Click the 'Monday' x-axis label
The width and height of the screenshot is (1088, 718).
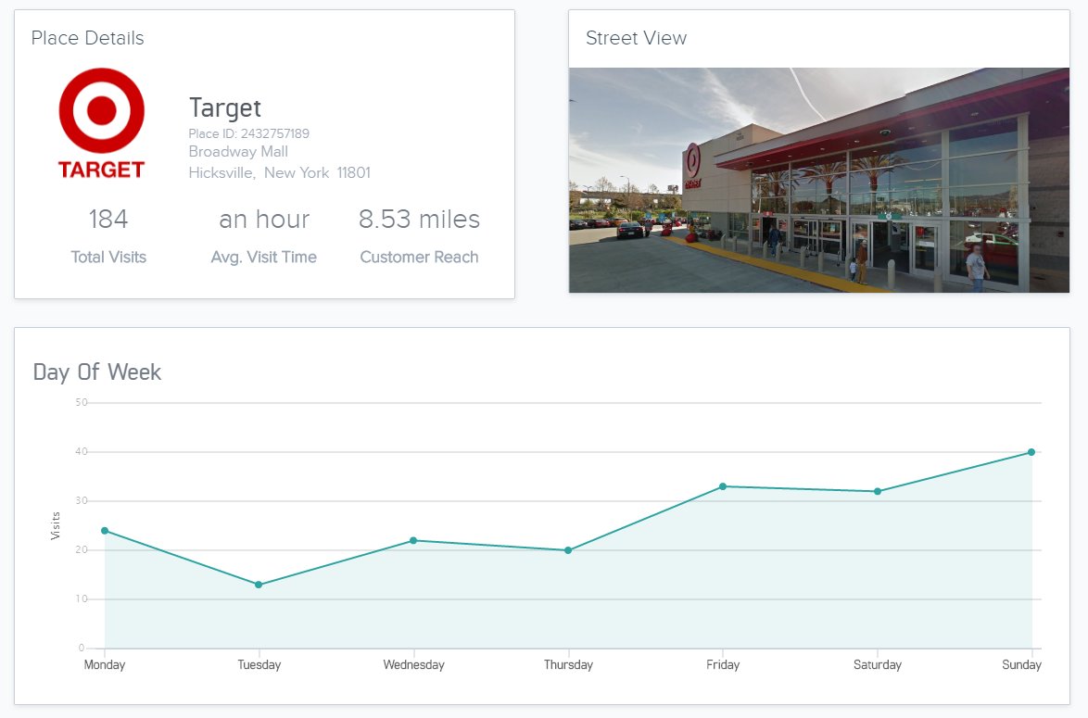[105, 664]
